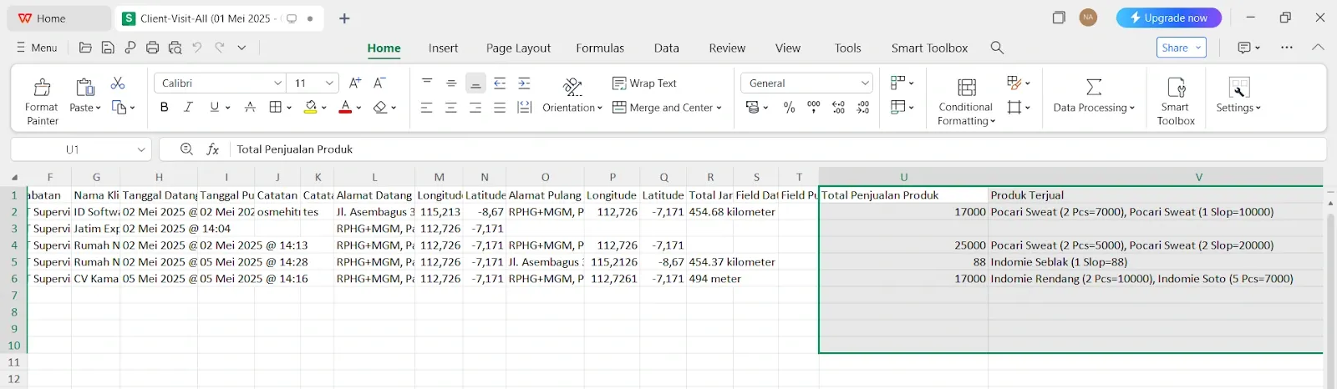
Task: Align text left
Action: tap(427, 107)
